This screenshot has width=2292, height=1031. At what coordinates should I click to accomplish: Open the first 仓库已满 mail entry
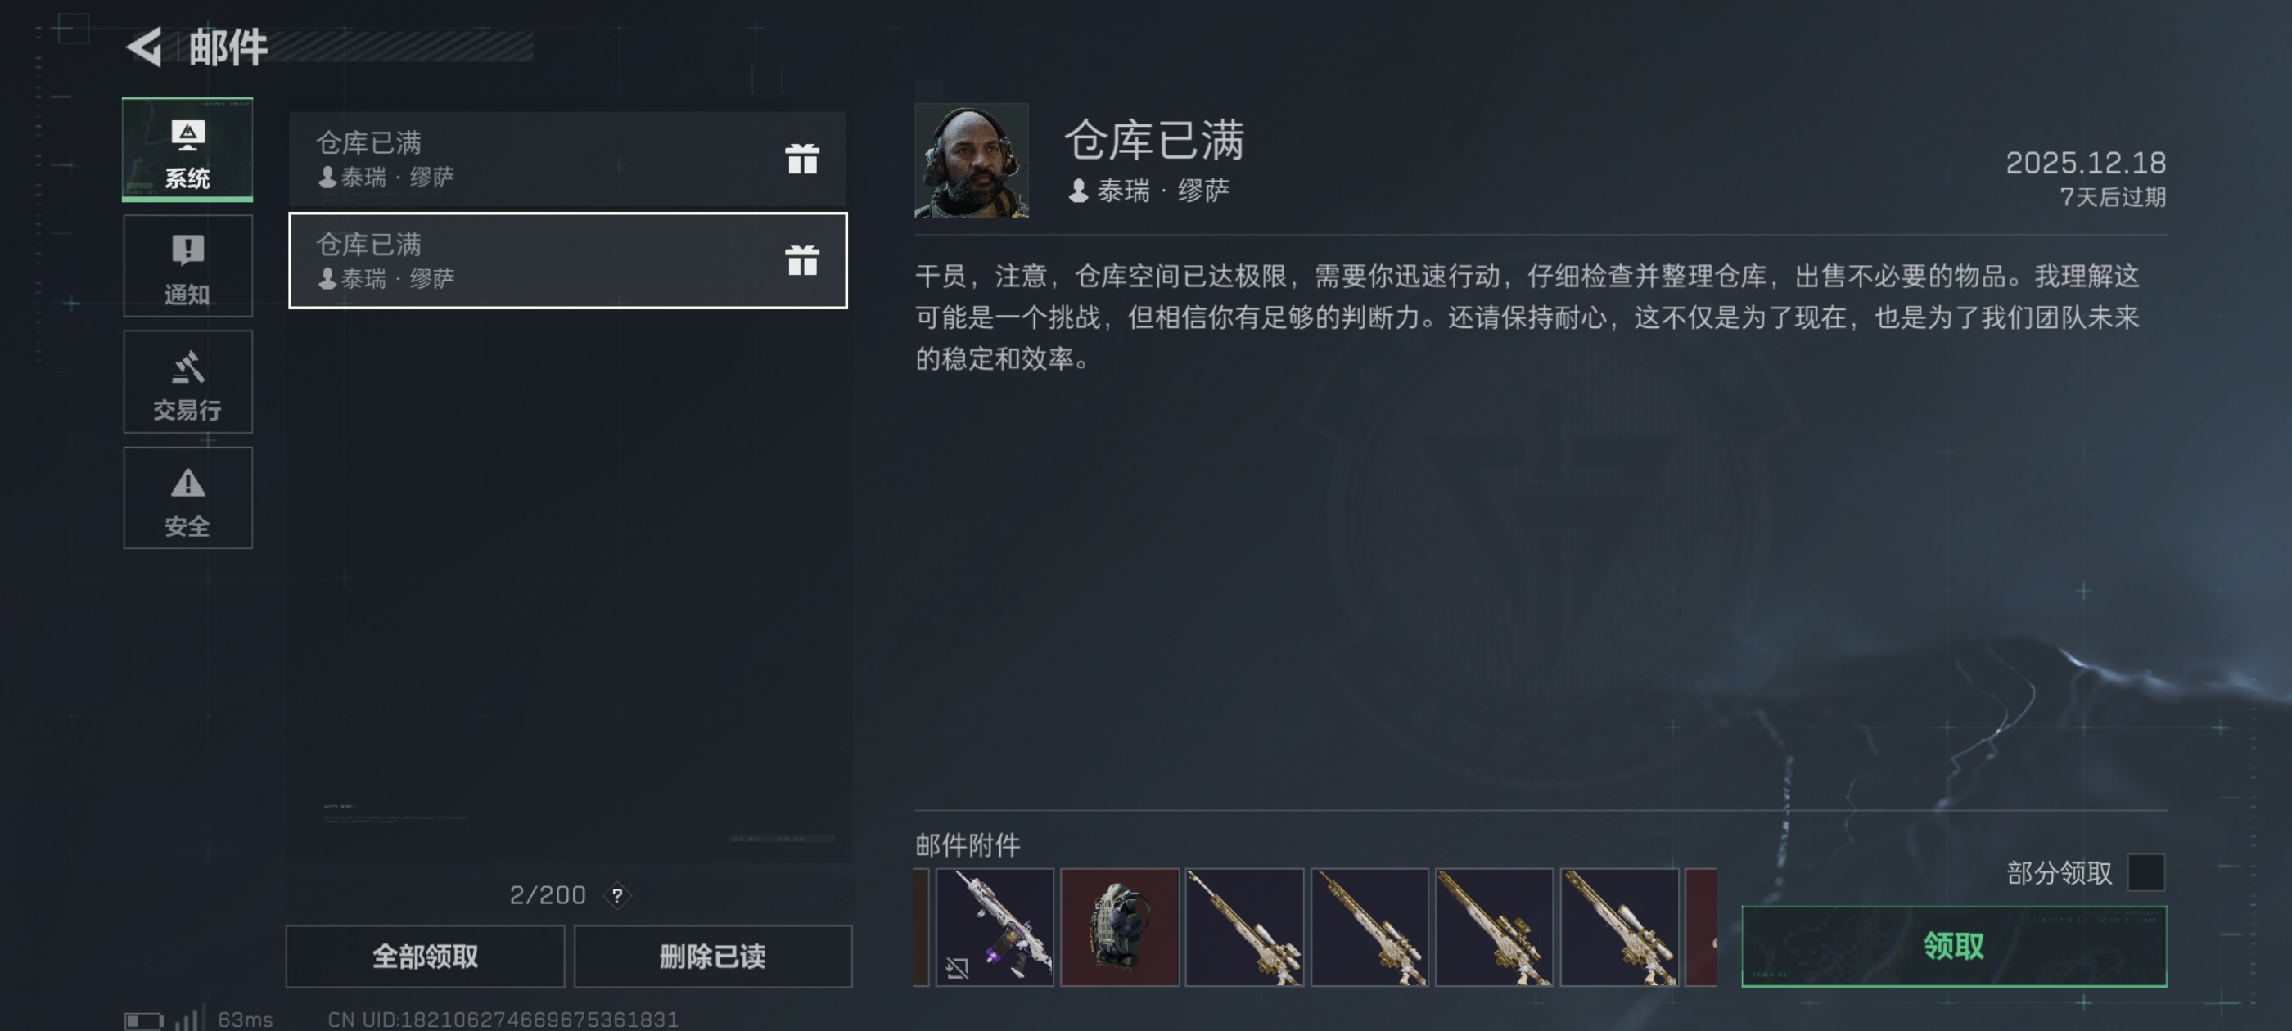(x=567, y=160)
